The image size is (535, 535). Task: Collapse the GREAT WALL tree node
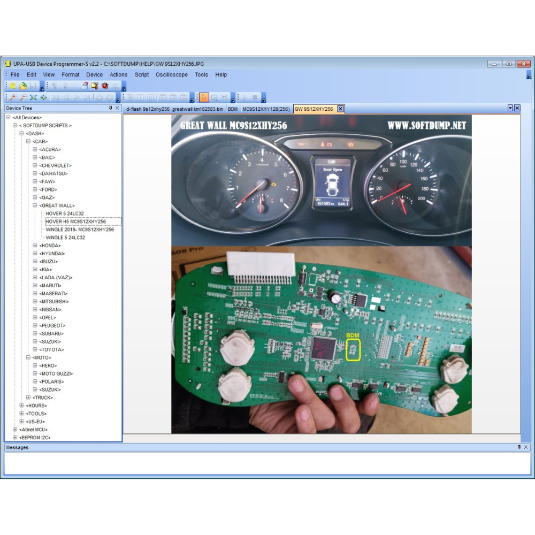coord(35,205)
